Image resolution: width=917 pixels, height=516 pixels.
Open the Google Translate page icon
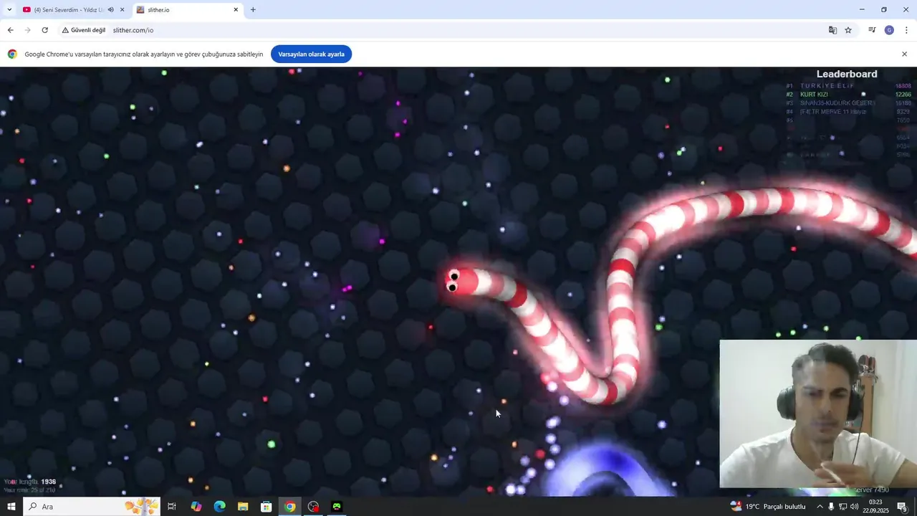[832, 30]
